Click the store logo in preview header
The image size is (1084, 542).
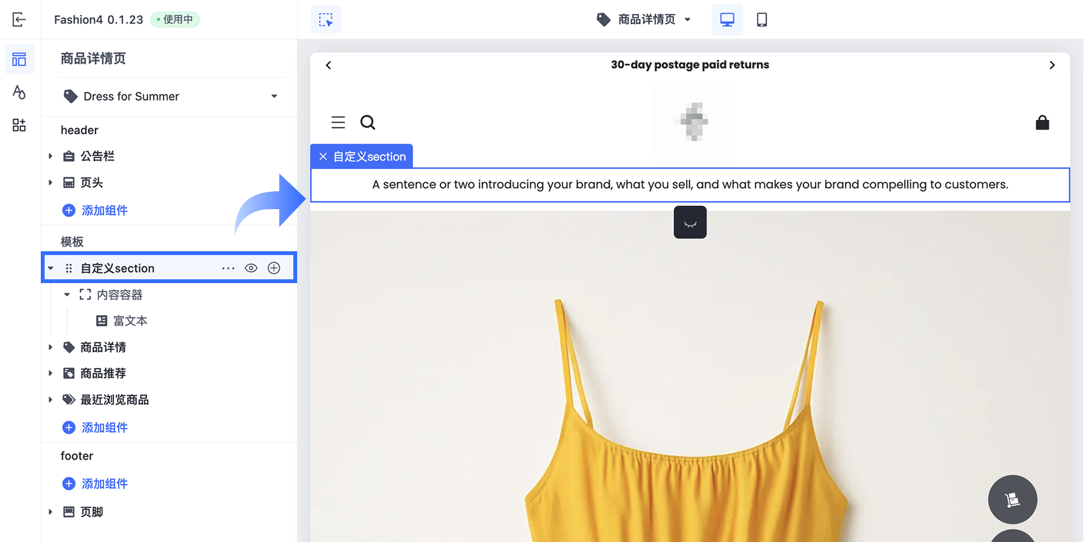(x=693, y=121)
